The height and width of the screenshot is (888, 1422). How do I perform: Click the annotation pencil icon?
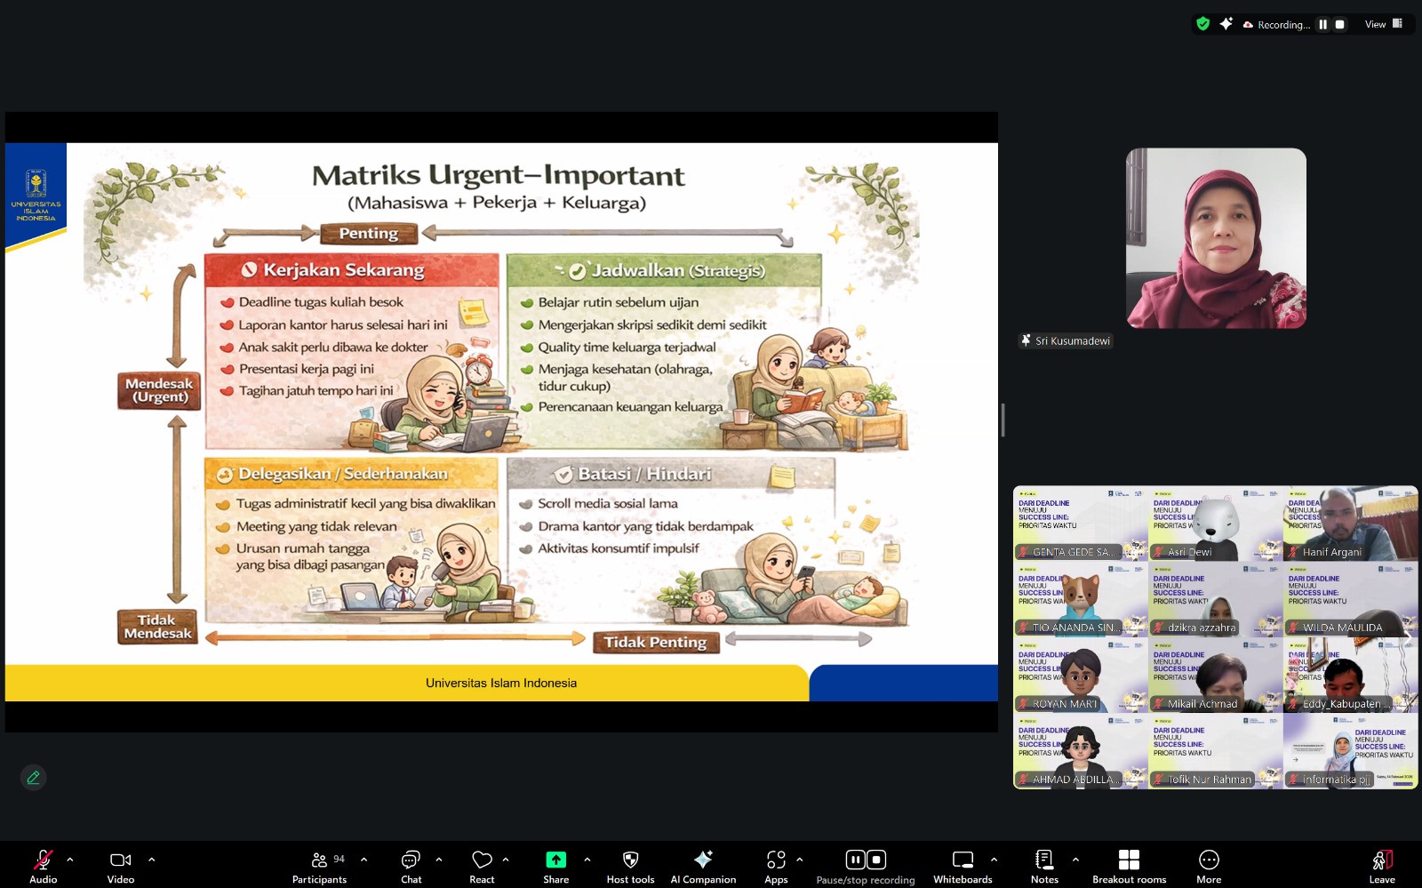(x=34, y=778)
